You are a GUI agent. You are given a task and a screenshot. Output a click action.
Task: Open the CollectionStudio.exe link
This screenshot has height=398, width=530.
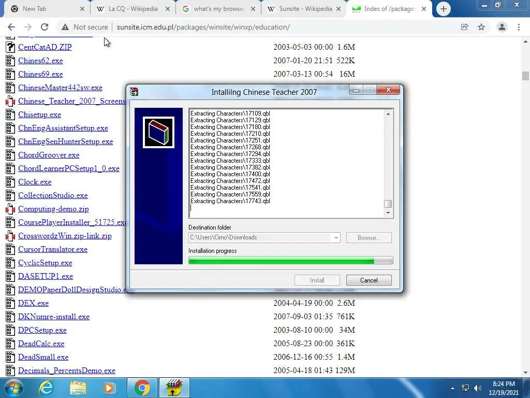tap(53, 195)
